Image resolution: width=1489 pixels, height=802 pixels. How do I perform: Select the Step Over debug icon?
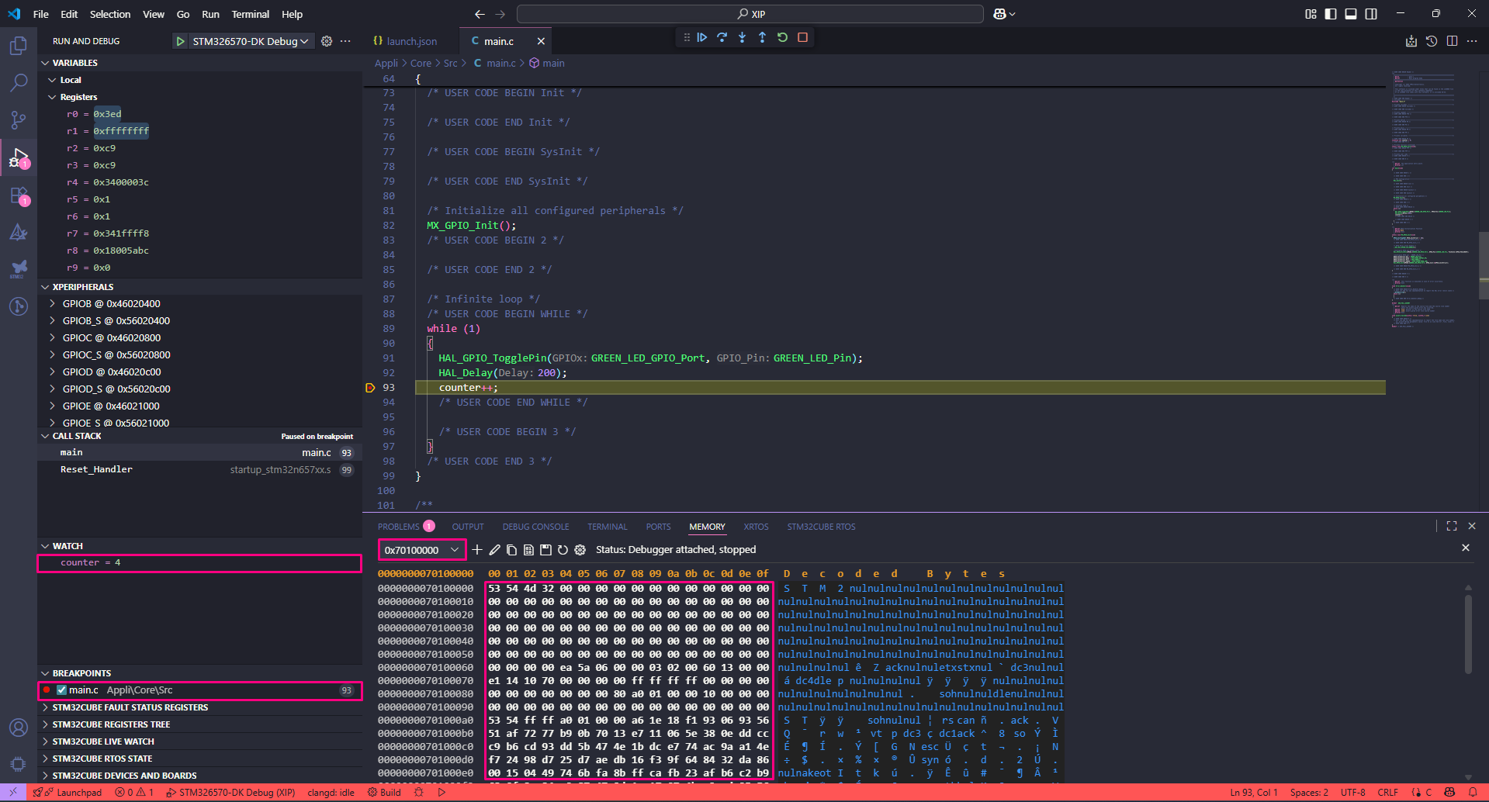pos(722,37)
